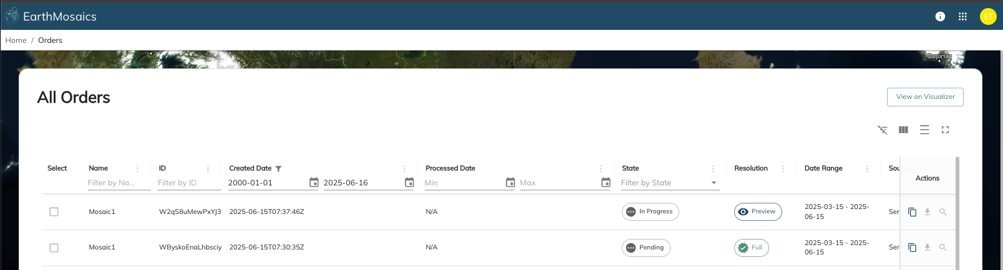Open calendar for Processed Date Max
The width and height of the screenshot is (1003, 270).
606,182
